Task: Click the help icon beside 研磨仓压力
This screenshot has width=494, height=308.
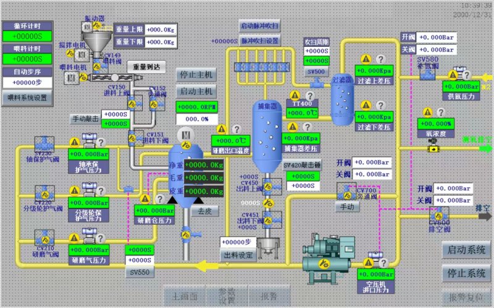Action: tap(159, 199)
